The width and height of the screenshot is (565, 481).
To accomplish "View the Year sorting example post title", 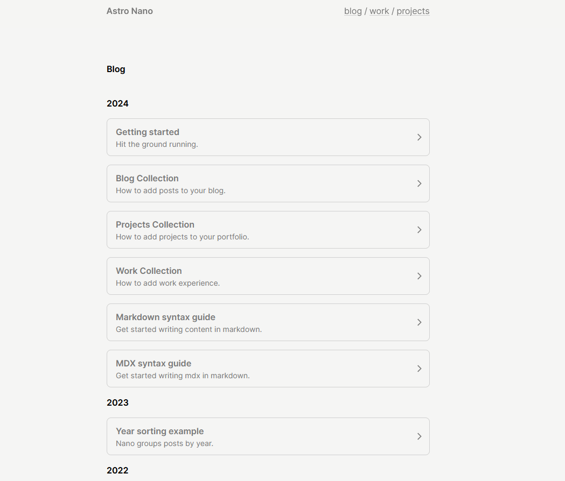I will click(x=159, y=431).
